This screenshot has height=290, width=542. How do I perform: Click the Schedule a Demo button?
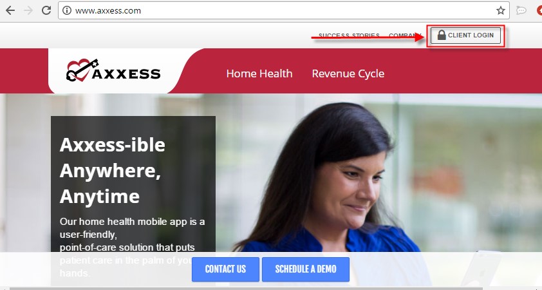306,269
